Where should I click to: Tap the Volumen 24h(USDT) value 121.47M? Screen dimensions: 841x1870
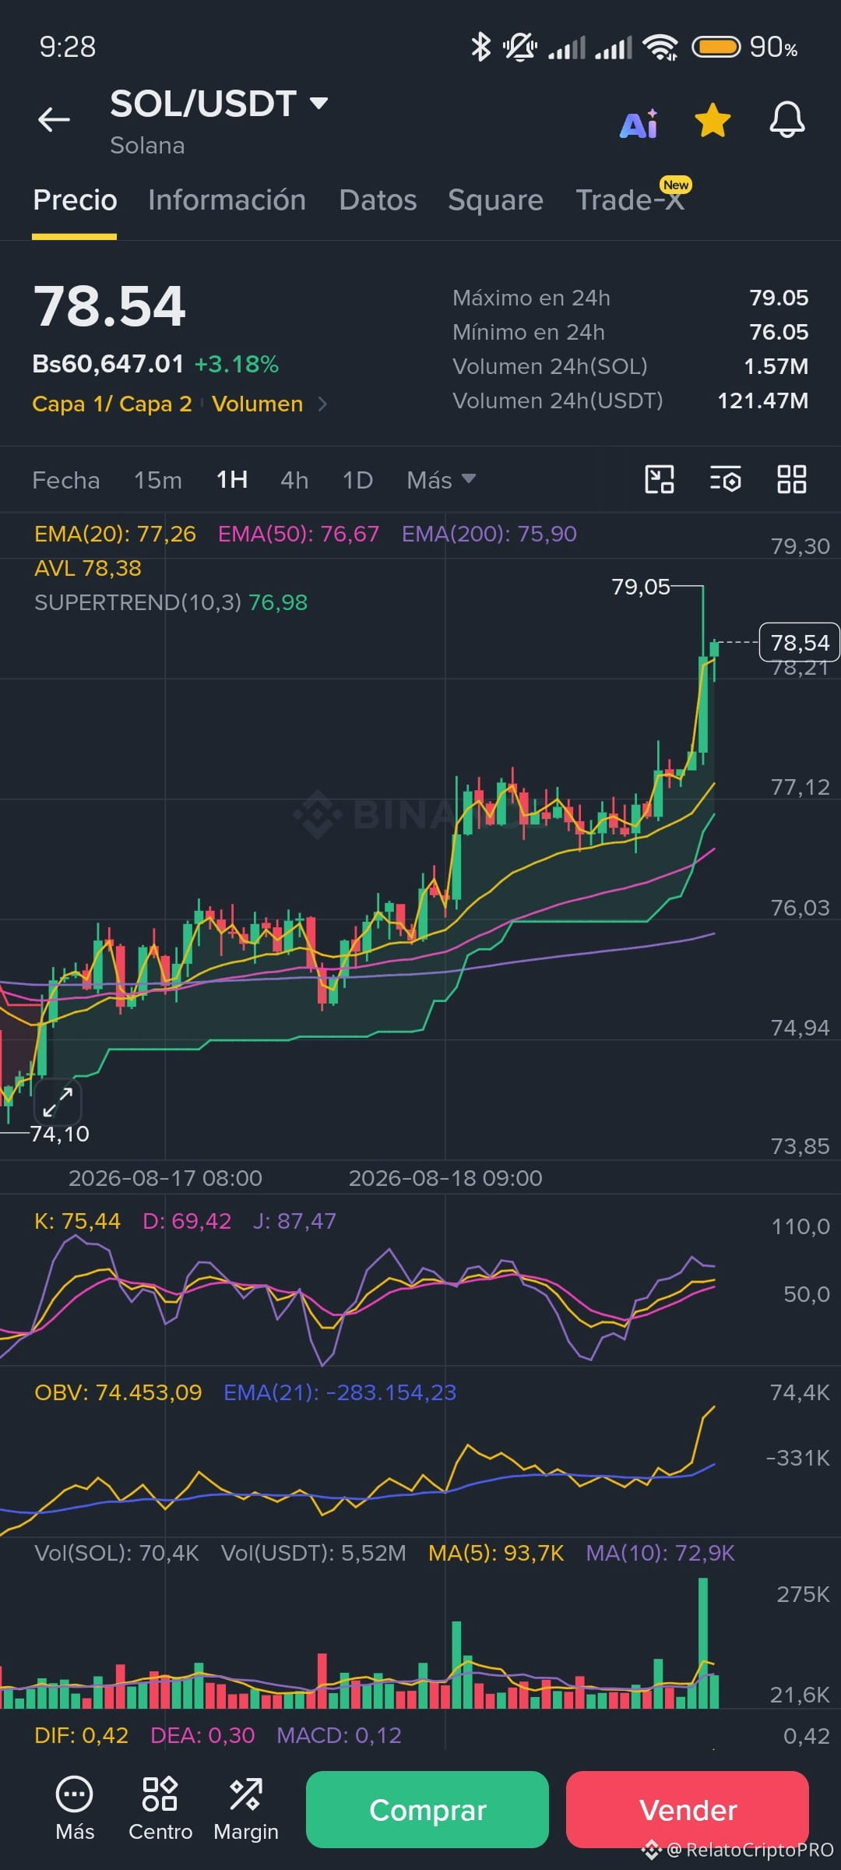click(763, 400)
